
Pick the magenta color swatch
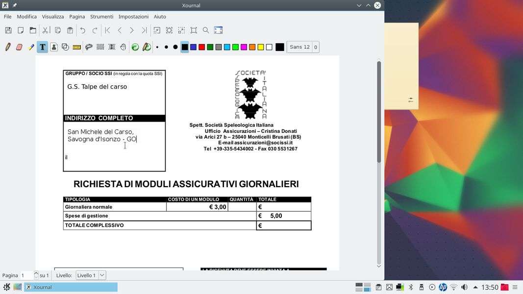click(x=244, y=47)
